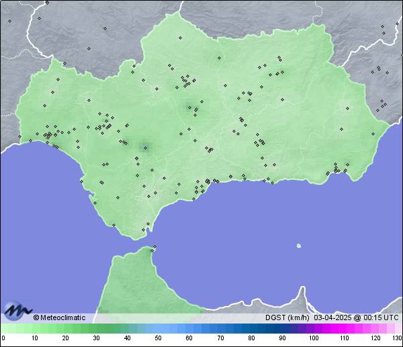The width and height of the screenshot is (403, 347).
Task: Click scale label 100
Action: (314, 338)
